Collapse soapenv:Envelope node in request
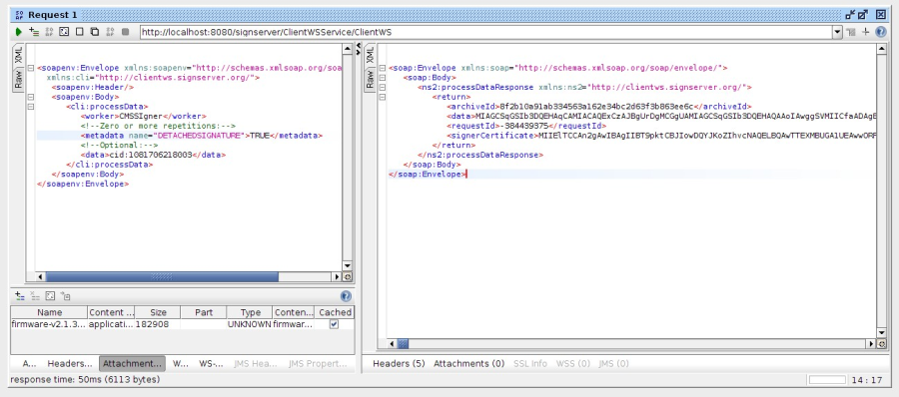The image size is (899, 397). coord(31,68)
